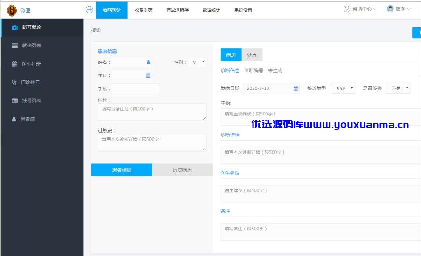The width and height of the screenshot is (421, 256).
Task: Open the 是否传染 dropdown
Action: tap(398, 88)
